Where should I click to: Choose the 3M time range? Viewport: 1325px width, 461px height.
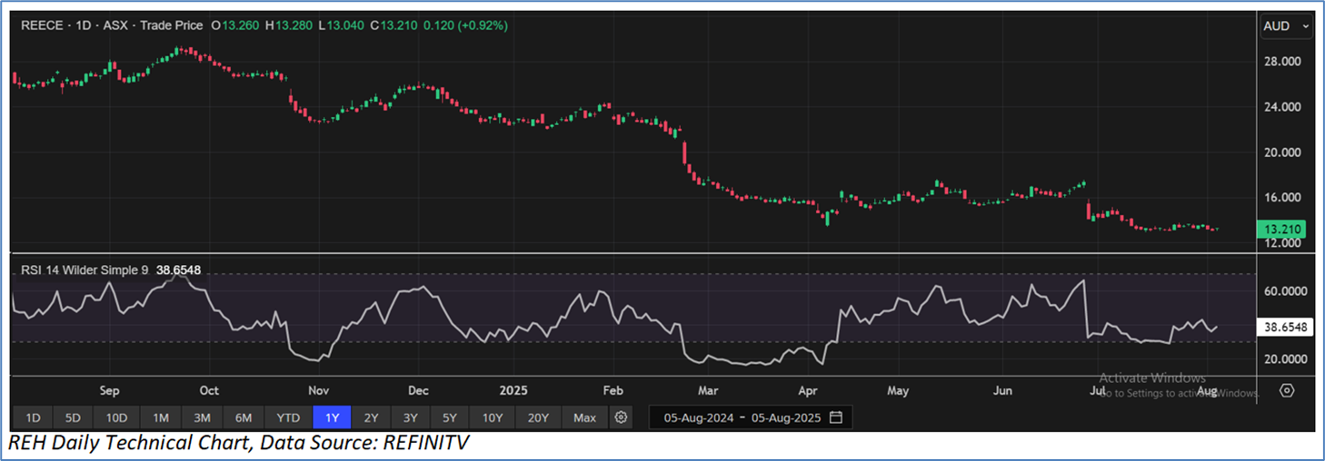click(x=202, y=417)
